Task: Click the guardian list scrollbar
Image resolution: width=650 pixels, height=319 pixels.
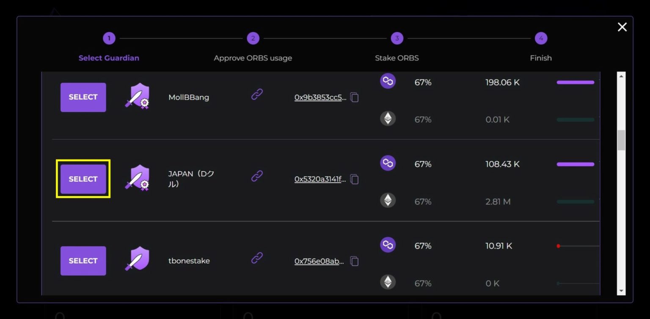Action: click(621, 140)
